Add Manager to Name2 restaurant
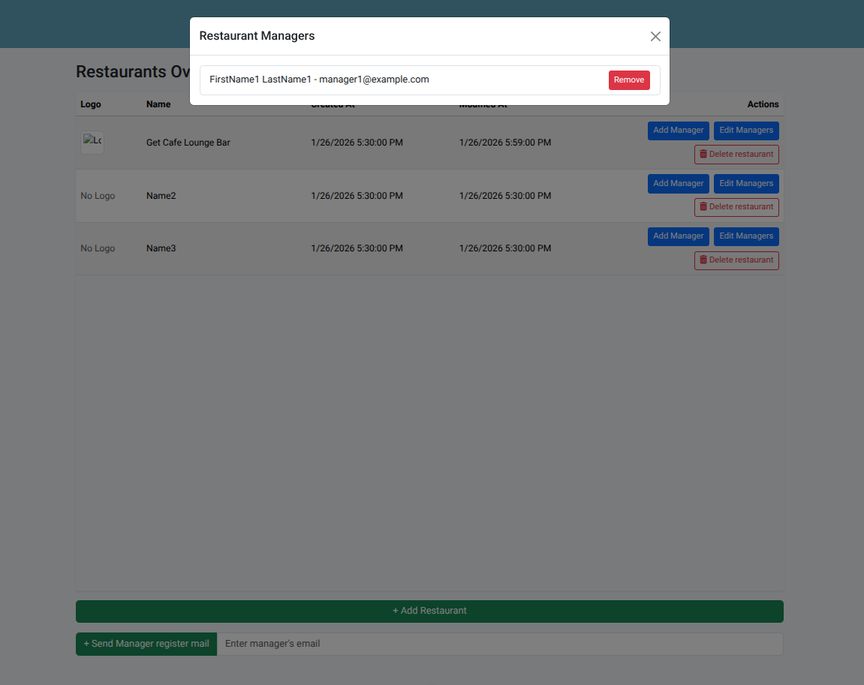This screenshot has width=864, height=685. pos(678,184)
